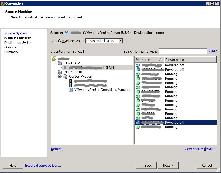The height and width of the screenshot is (173, 221).
Task: Select INFRA PROD datacenter label
Action: pyautogui.click(x=73, y=72)
